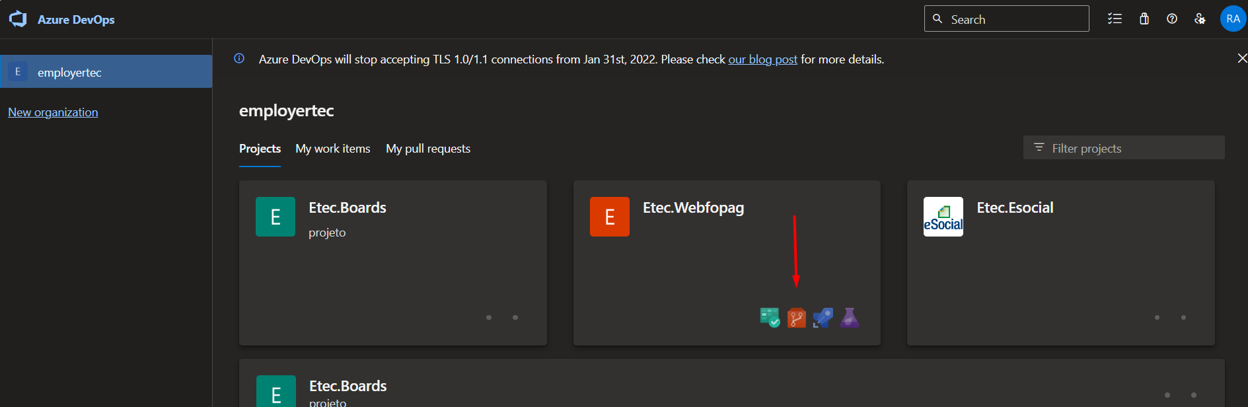Click the Filter projects input field
The width and height of the screenshot is (1248, 407).
(1124, 147)
